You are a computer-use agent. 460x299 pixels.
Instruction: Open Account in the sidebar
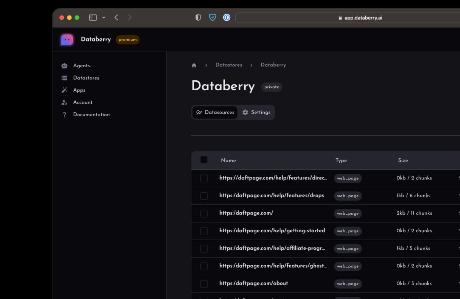(x=83, y=102)
